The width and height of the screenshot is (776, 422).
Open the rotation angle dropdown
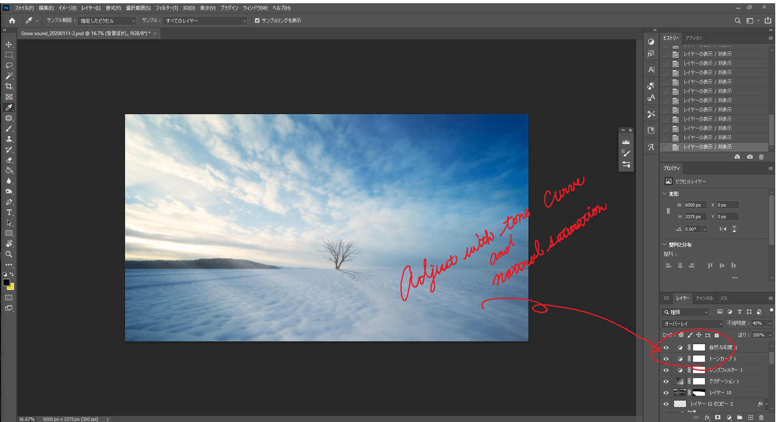pos(704,229)
